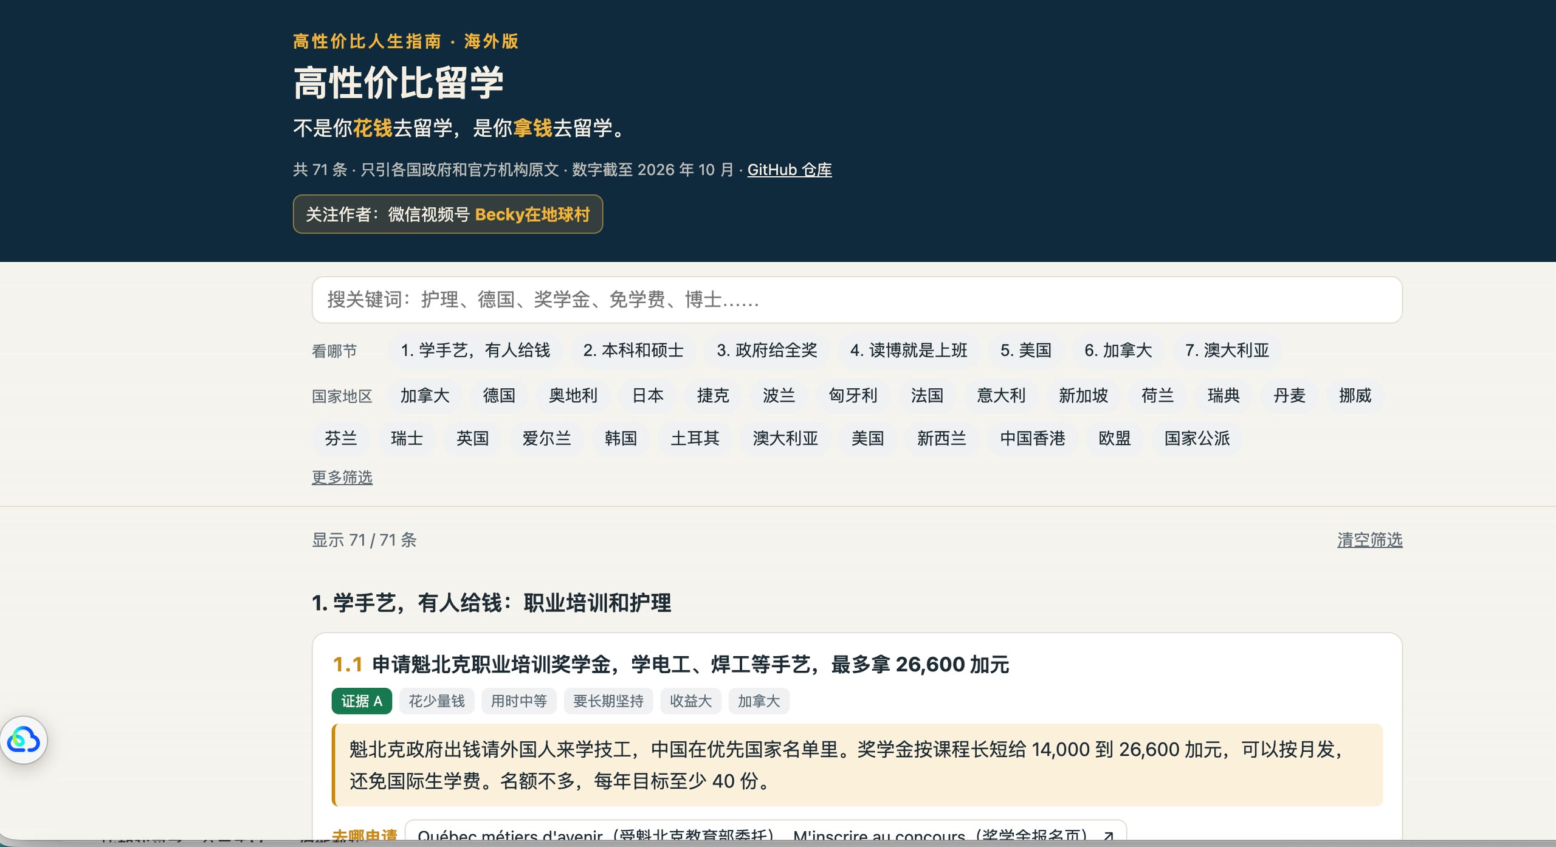This screenshot has width=1556, height=847.
Task: Jump to section 2. 本科和硕士
Action: point(633,350)
